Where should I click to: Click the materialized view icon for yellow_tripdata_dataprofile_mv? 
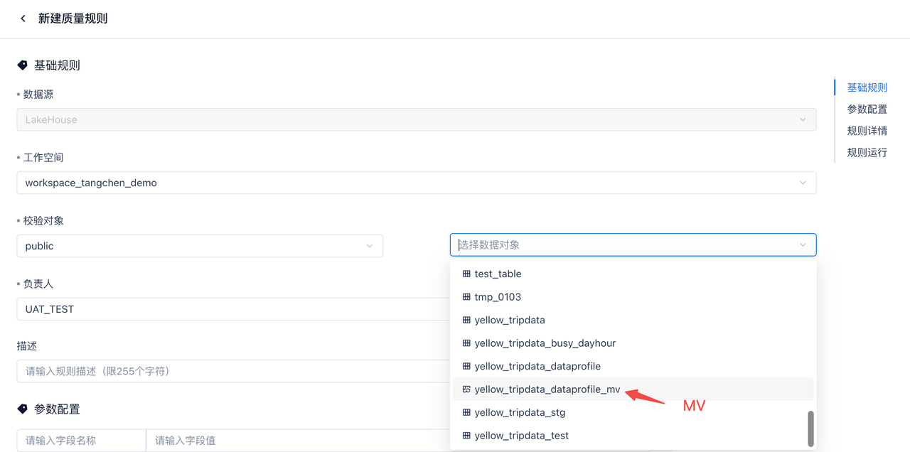466,389
